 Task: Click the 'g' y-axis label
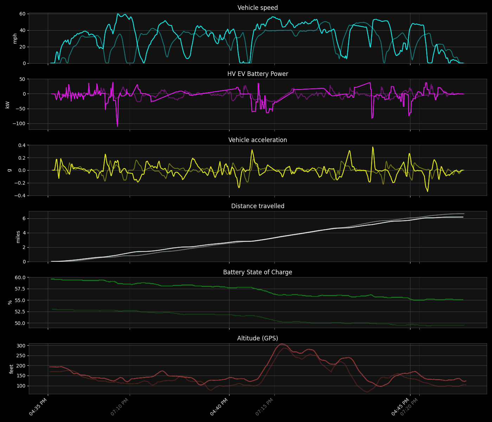(9, 170)
